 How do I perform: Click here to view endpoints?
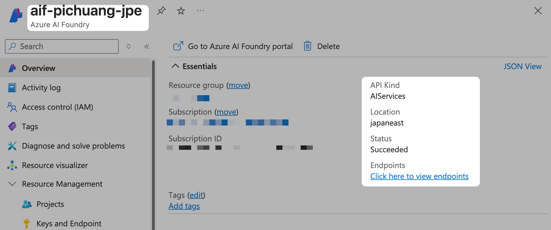419,176
